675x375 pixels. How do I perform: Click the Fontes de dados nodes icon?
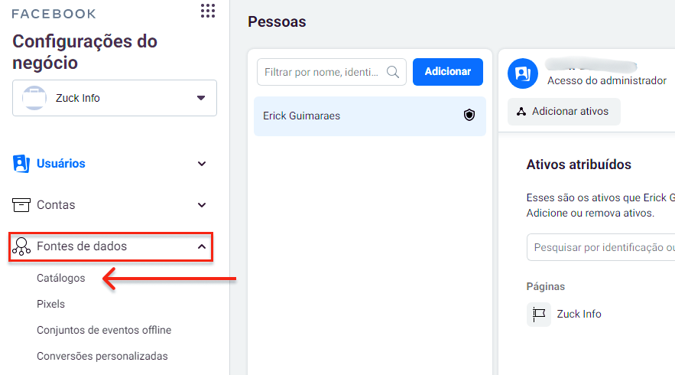(21, 247)
